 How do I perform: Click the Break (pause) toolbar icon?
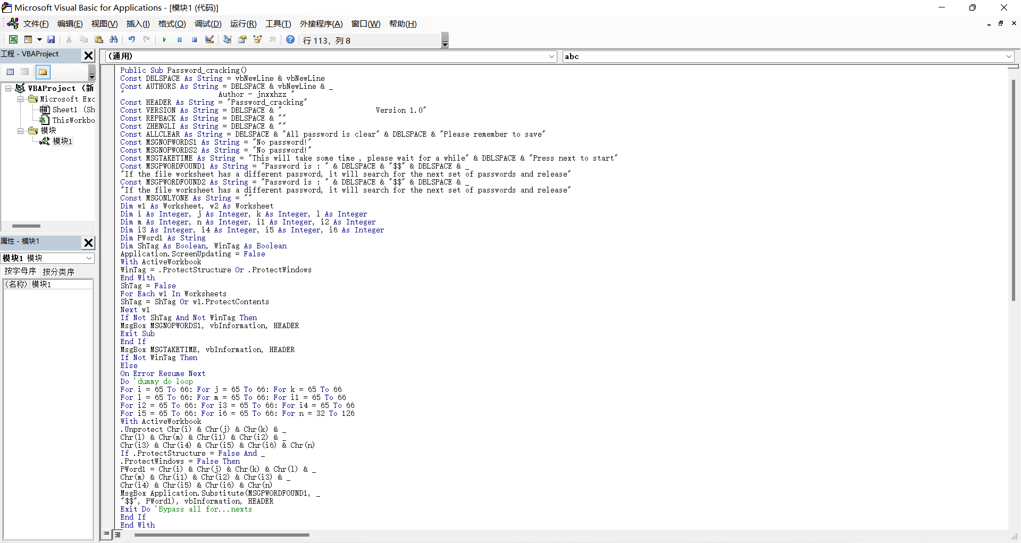[x=180, y=40]
